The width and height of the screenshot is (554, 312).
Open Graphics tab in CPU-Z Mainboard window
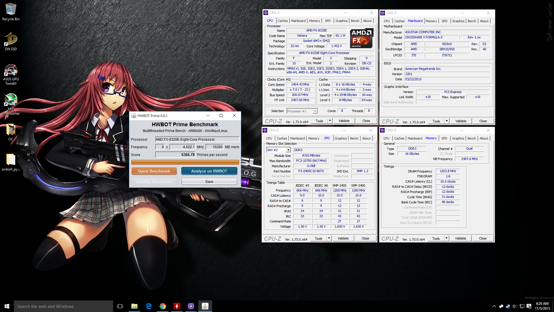(x=458, y=21)
